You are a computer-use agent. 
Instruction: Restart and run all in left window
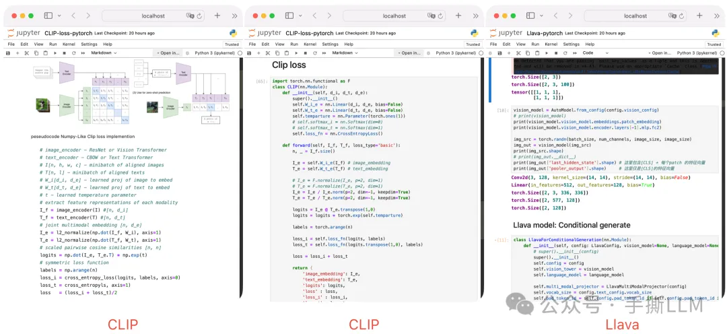point(83,53)
